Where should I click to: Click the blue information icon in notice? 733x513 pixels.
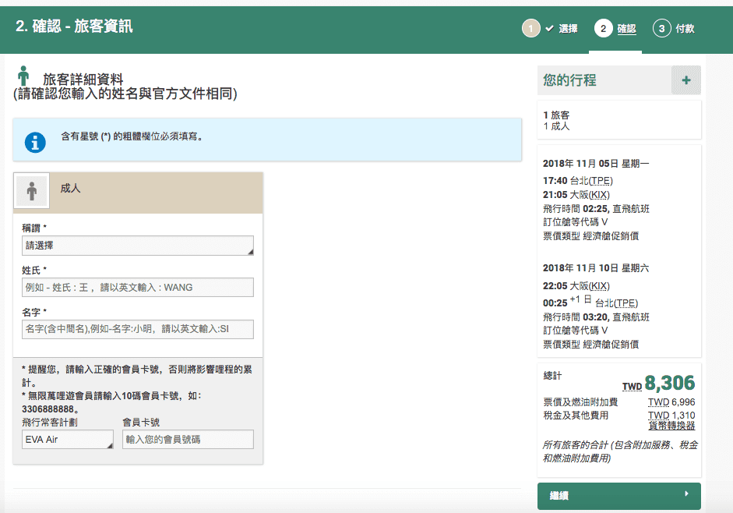(x=35, y=143)
